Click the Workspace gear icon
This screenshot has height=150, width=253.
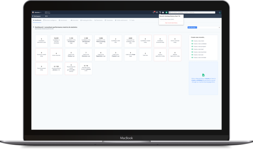[x=33, y=16]
